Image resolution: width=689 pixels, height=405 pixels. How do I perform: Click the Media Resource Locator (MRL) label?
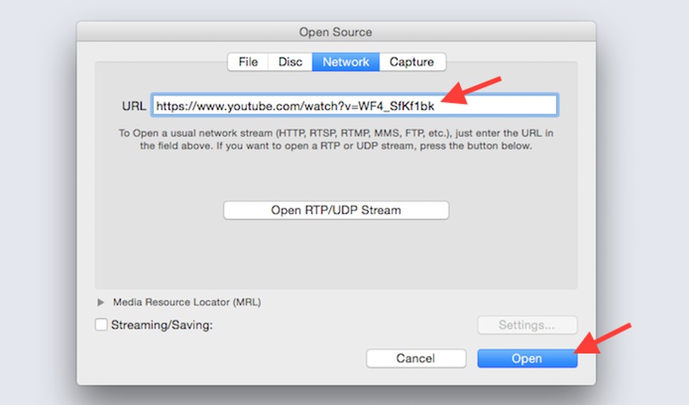coord(187,302)
